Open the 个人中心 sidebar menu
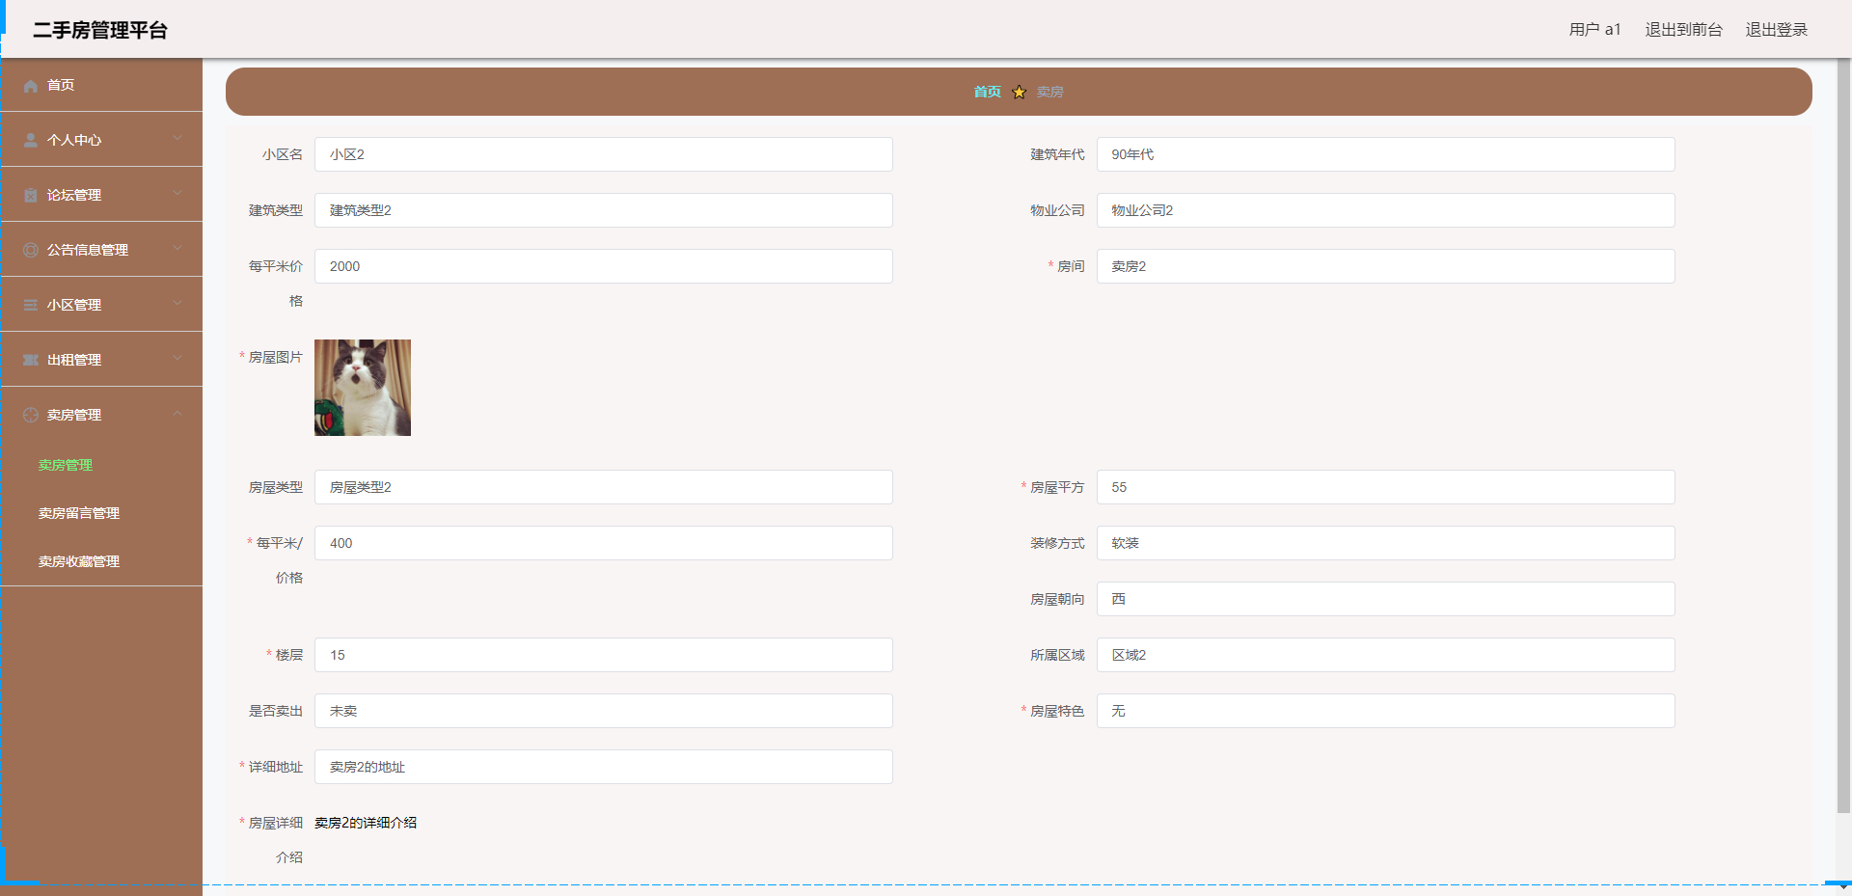 [x=101, y=140]
